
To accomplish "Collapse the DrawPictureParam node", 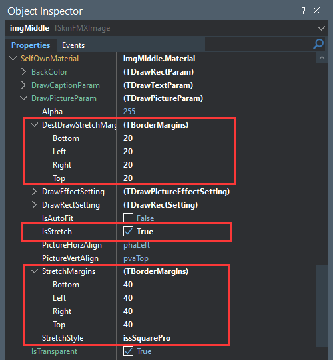I will (x=23, y=98).
